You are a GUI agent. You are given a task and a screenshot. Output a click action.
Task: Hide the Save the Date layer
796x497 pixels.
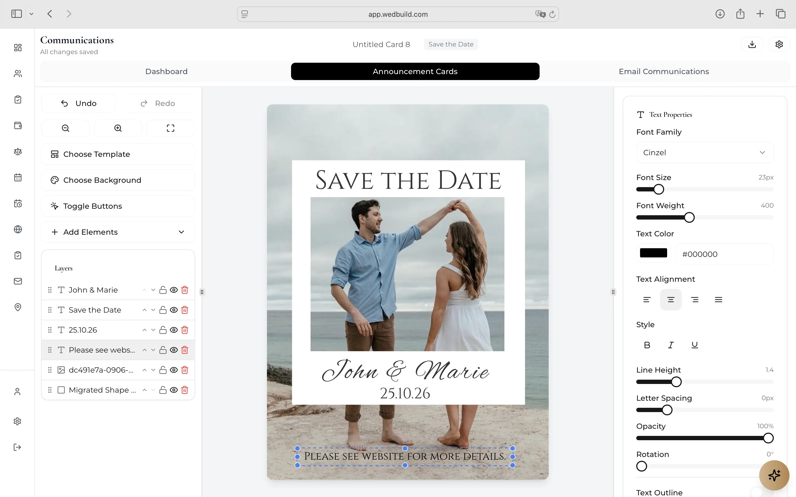click(174, 310)
